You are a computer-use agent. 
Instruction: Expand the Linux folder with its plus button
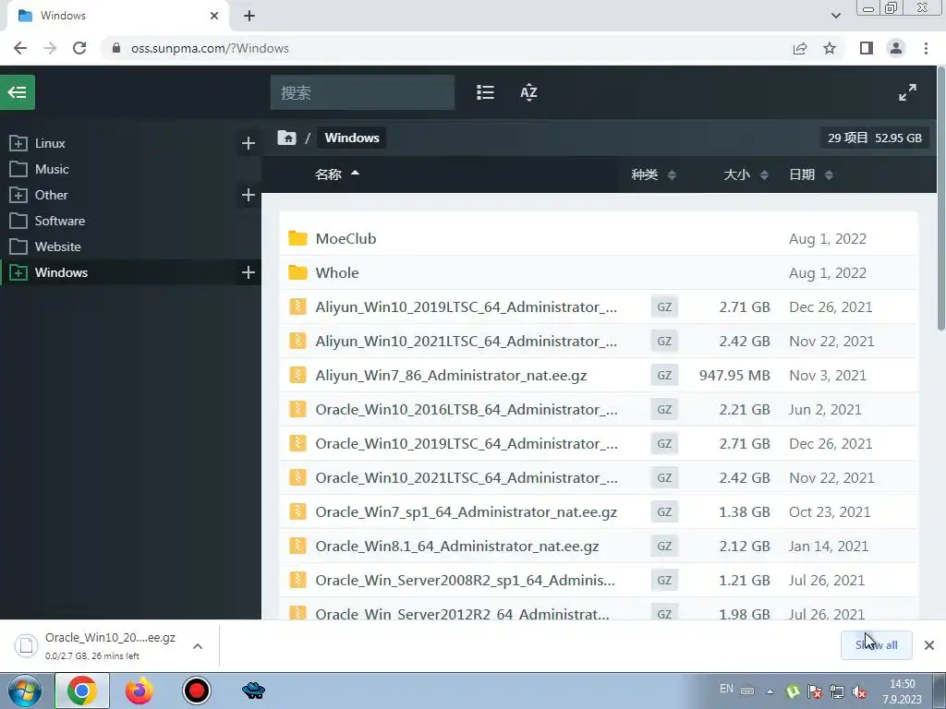coord(248,143)
